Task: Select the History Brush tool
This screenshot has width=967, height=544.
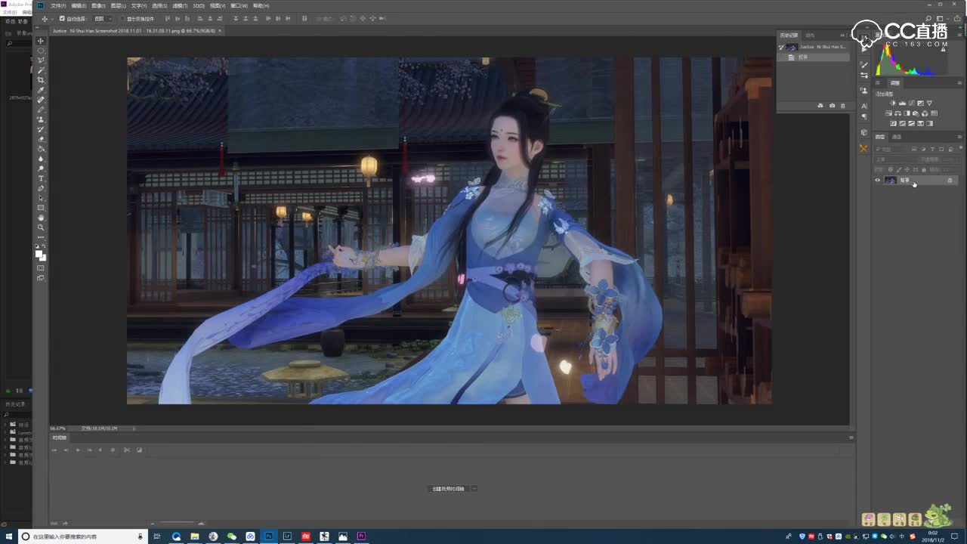Action: pos(41,129)
